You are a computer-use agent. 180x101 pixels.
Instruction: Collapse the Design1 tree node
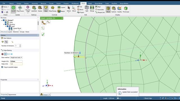2,20
